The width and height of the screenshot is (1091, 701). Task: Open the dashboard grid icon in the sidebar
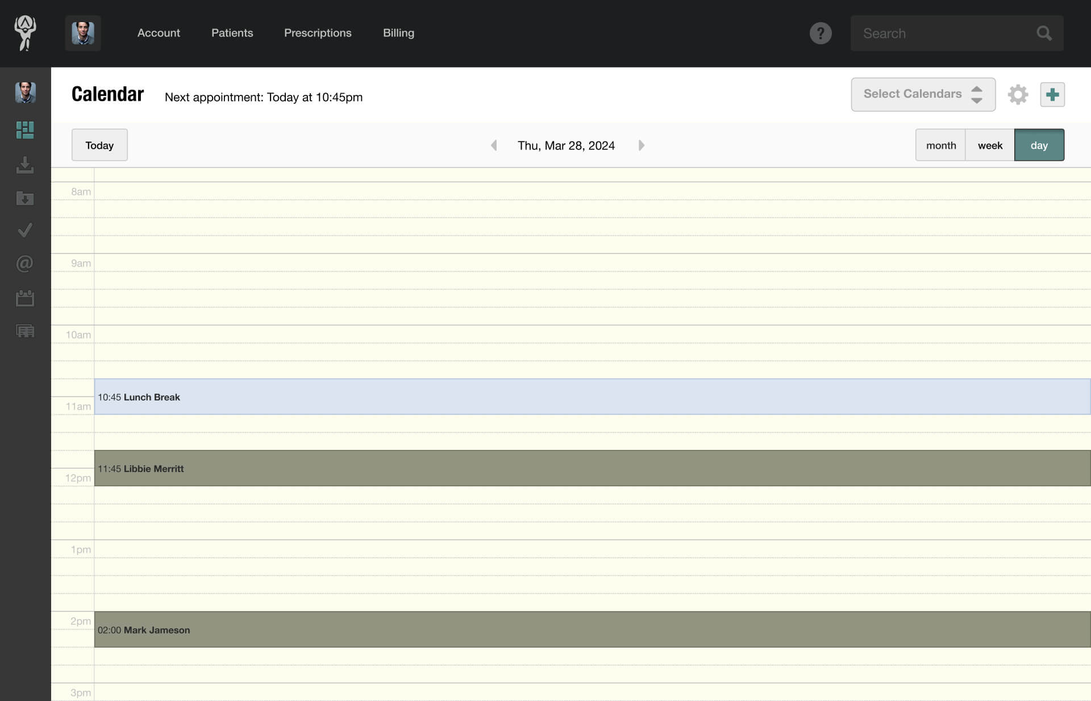point(25,130)
